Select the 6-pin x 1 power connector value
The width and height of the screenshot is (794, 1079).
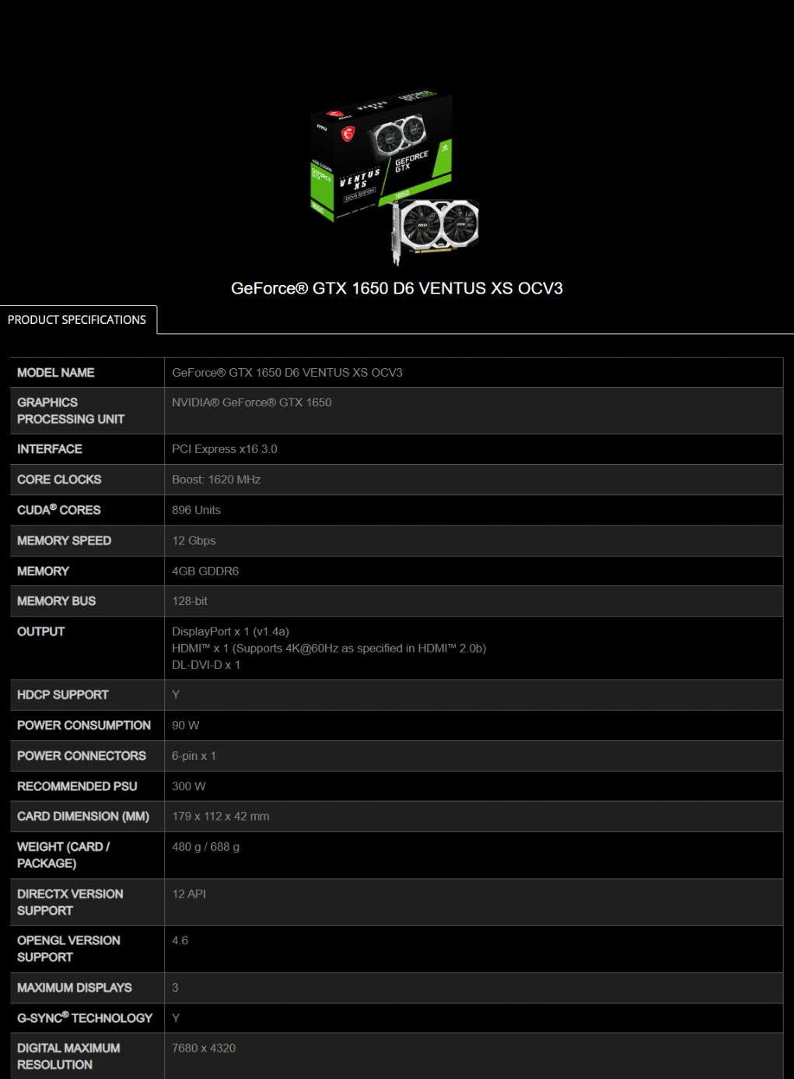[x=194, y=756]
